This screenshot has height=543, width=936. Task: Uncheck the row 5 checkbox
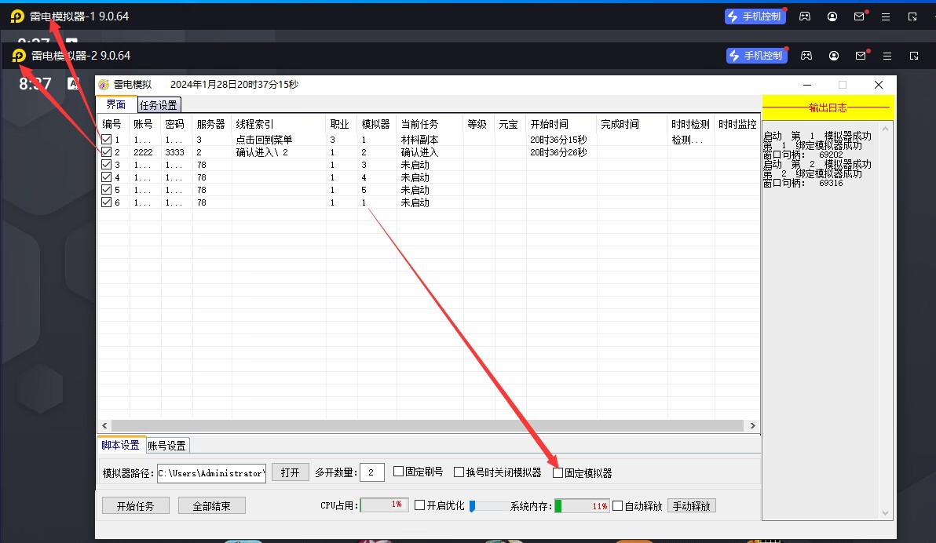pos(106,189)
